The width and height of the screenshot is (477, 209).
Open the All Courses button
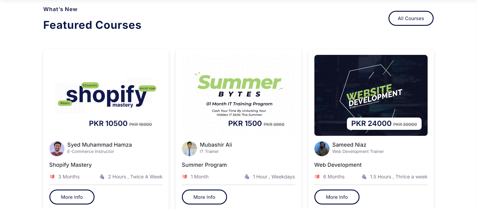coord(411,18)
